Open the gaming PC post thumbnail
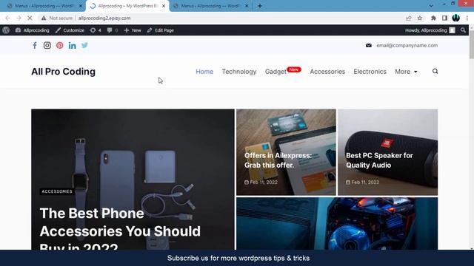 337,223
